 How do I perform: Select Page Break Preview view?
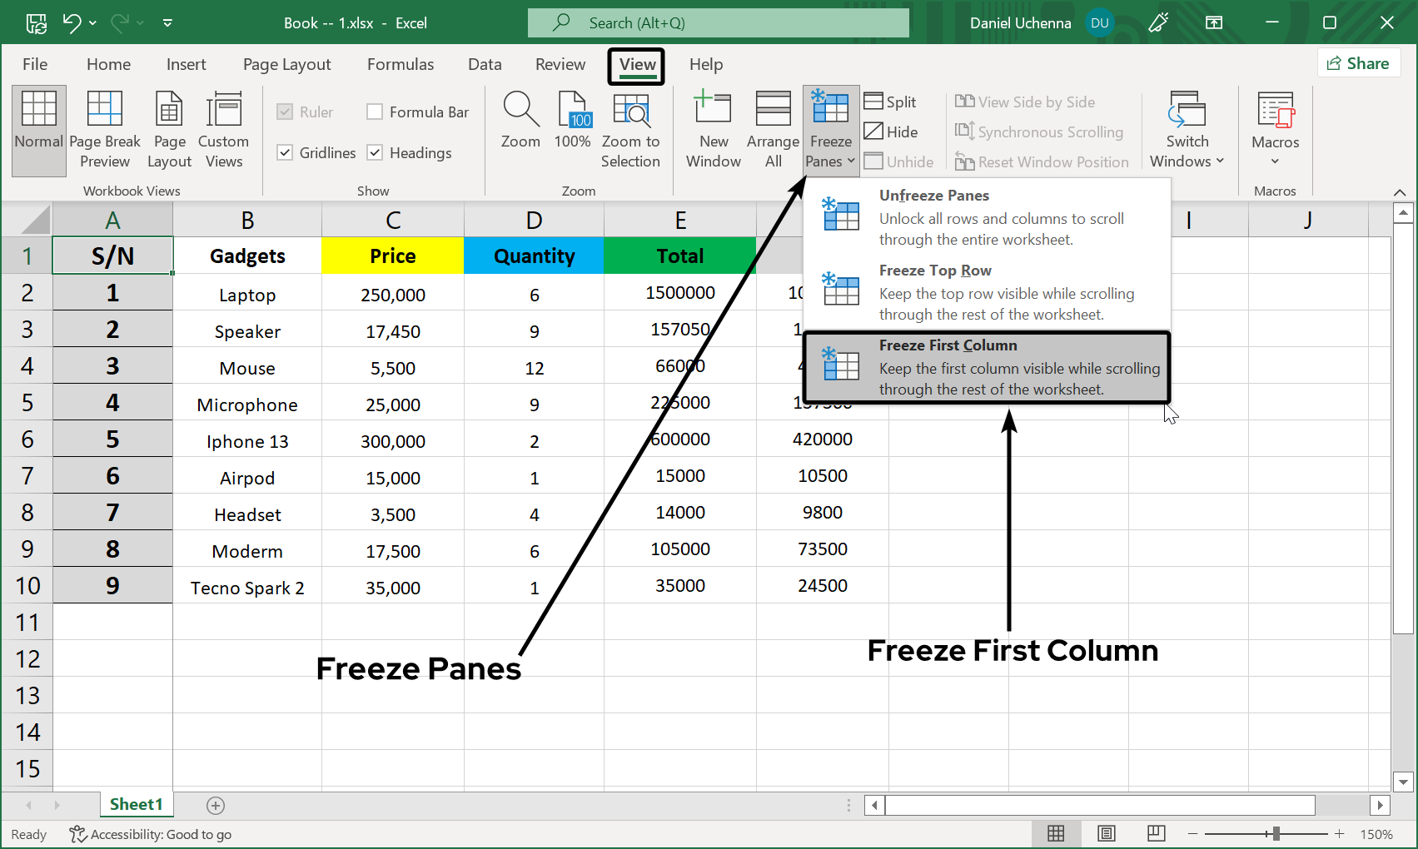point(104,129)
